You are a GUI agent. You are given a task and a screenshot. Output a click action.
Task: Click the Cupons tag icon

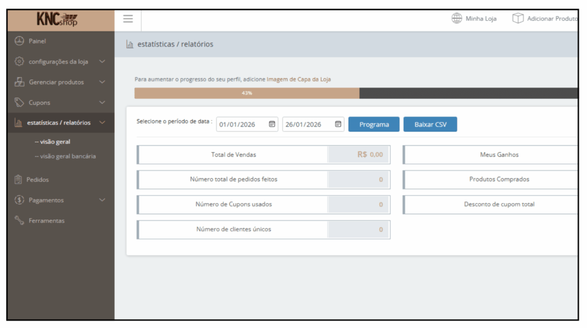(19, 103)
